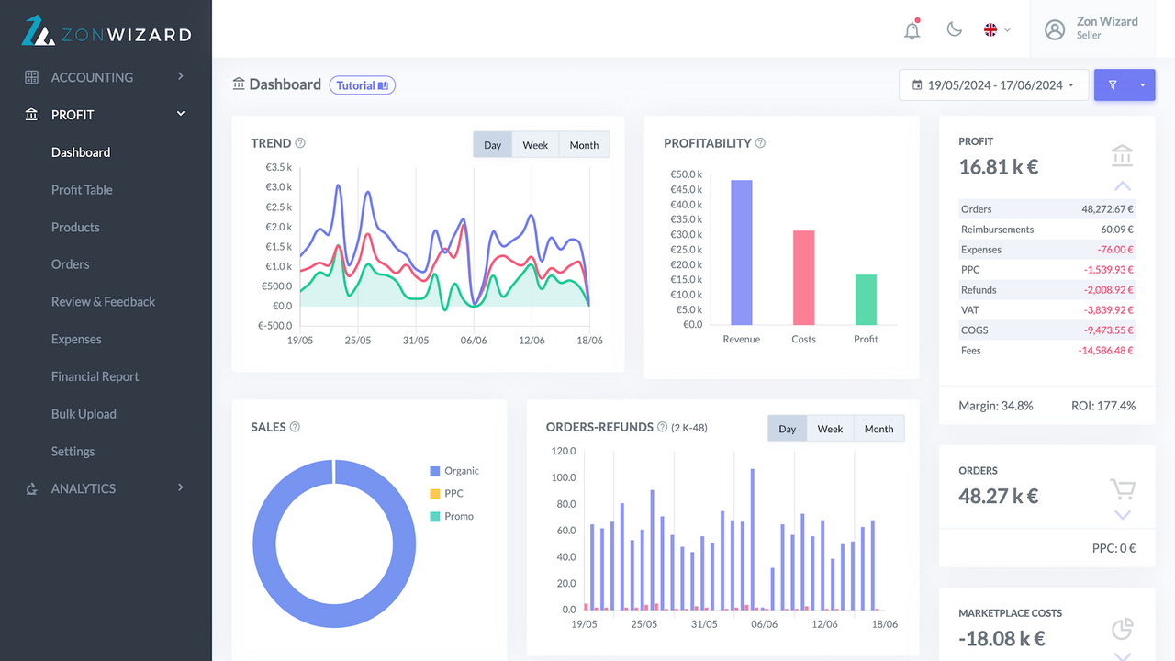Click the help icon next to PROFITABILITY
The height and width of the screenshot is (661, 1175).
click(760, 143)
